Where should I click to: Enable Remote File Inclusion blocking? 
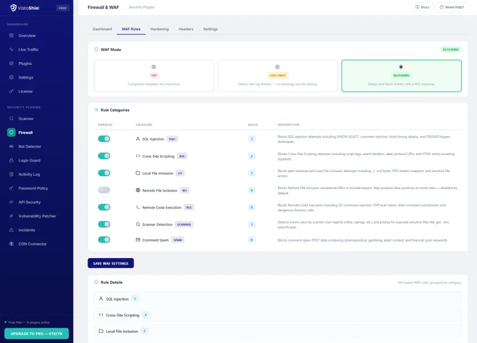104,190
